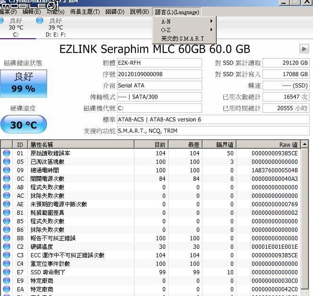This screenshot has width=313, height=296.
Task: Click status orb for attribute B6
Action: point(7,229)
